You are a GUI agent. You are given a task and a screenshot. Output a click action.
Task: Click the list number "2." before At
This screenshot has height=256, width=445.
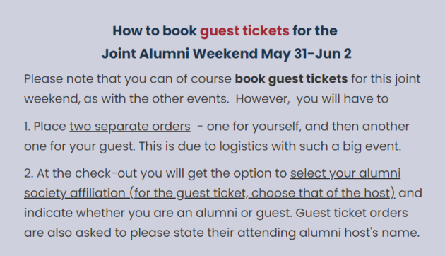29,173
